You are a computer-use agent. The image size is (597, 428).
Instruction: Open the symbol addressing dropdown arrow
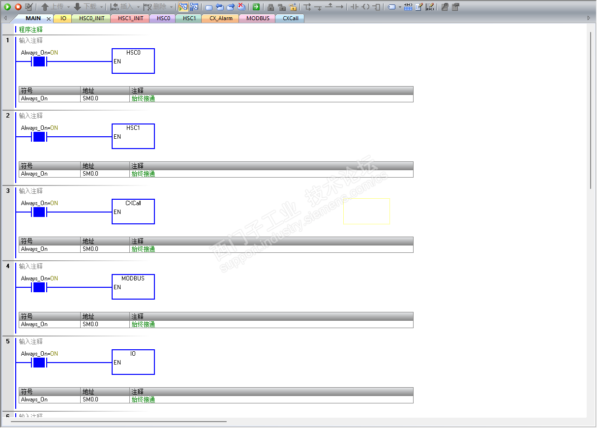pos(400,7)
